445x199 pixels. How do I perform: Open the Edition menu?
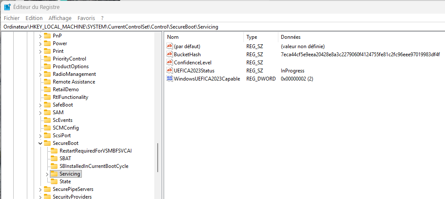(34, 18)
